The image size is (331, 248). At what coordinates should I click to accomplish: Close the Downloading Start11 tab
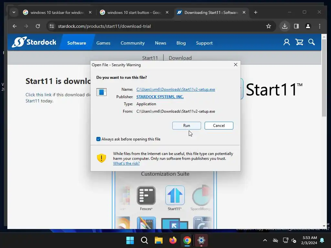(x=244, y=13)
